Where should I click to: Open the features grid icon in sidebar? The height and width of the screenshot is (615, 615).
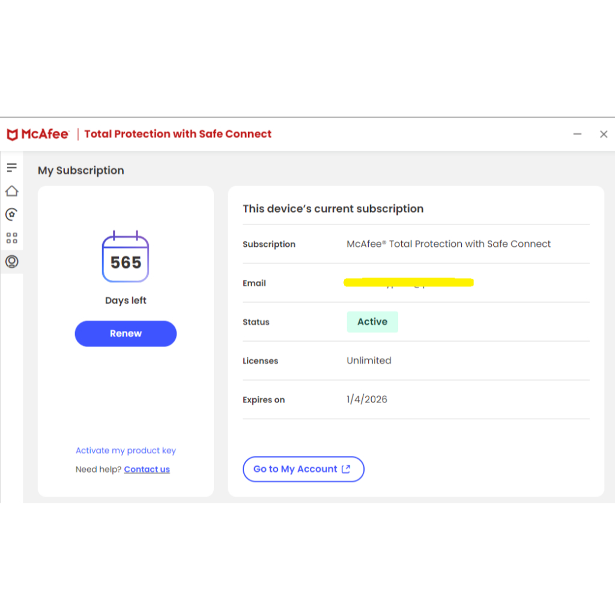tap(11, 237)
